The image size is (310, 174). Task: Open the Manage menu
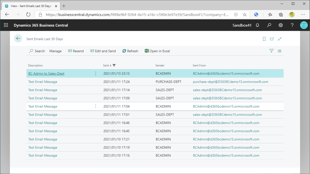click(55, 51)
